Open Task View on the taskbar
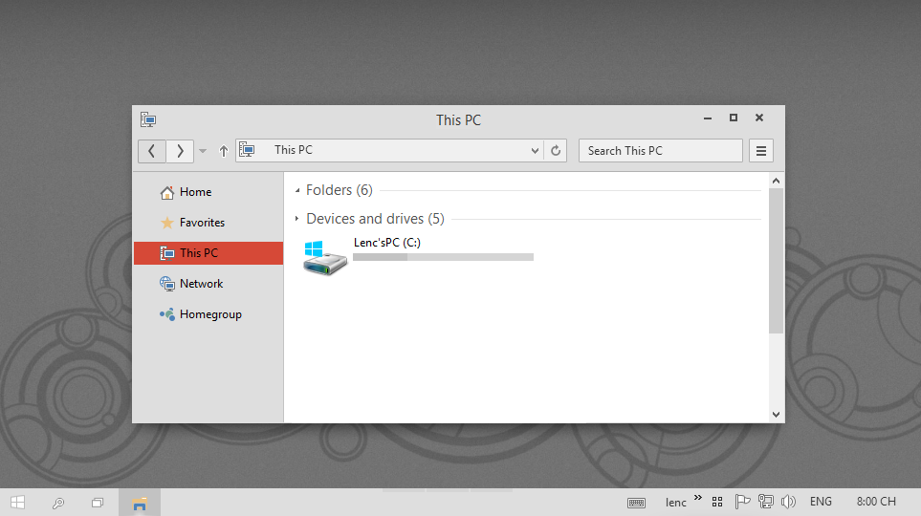 (98, 503)
